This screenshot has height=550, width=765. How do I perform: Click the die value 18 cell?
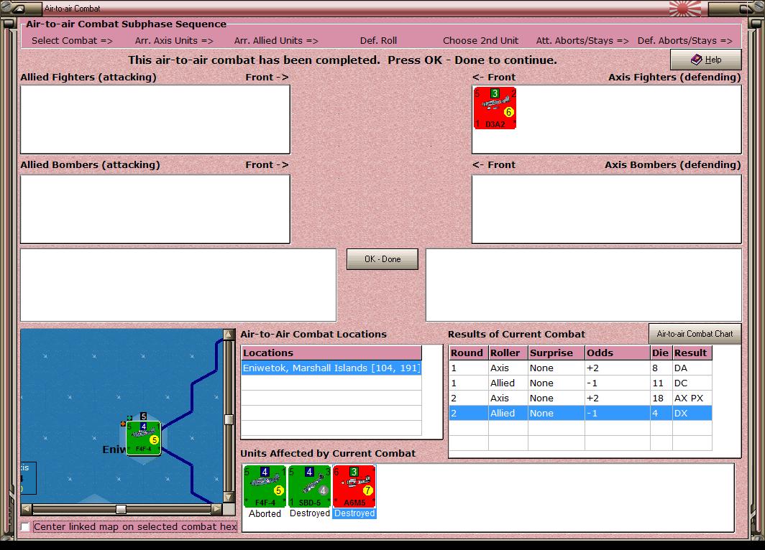point(661,398)
